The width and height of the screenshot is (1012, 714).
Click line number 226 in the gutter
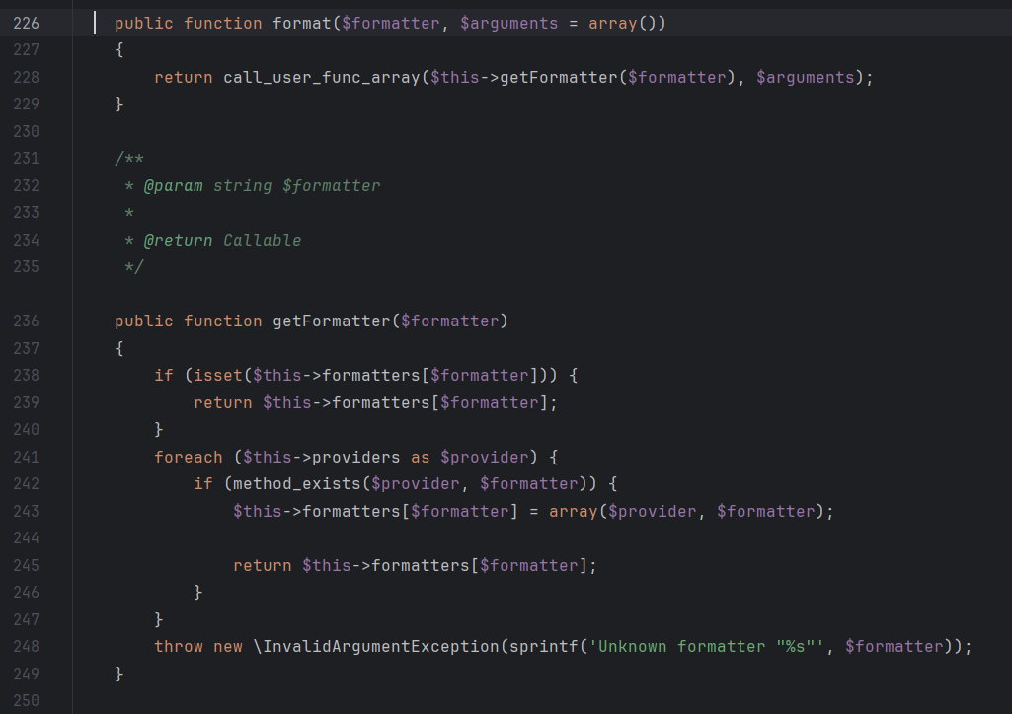[27, 23]
